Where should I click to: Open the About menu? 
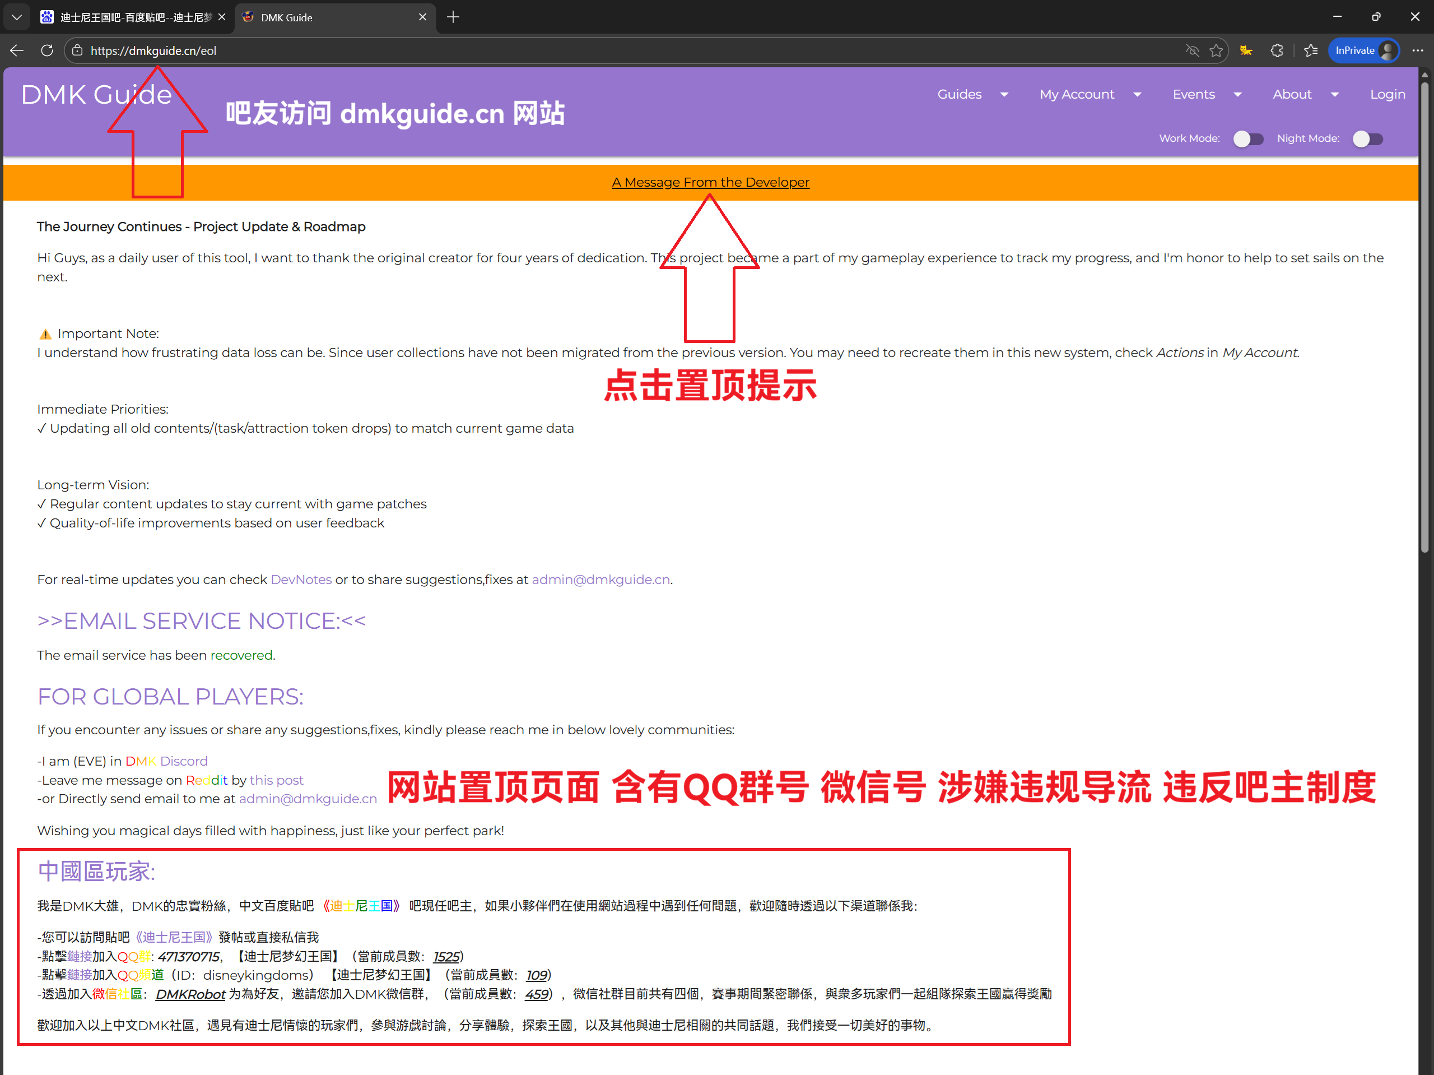click(1305, 95)
